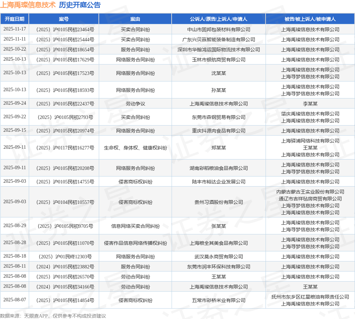Image resolution: width=355 pixels, height=319 pixels.
Task: Select case number (2025)沪0105民初18593号
Action: pyautogui.click(x=65, y=90)
